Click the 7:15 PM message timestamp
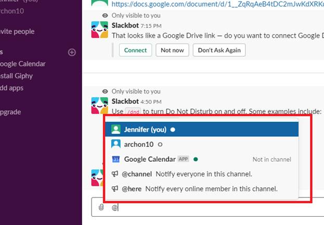324x225 pixels. (x=151, y=26)
